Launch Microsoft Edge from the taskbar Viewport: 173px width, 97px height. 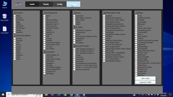(x=59, y=95)
